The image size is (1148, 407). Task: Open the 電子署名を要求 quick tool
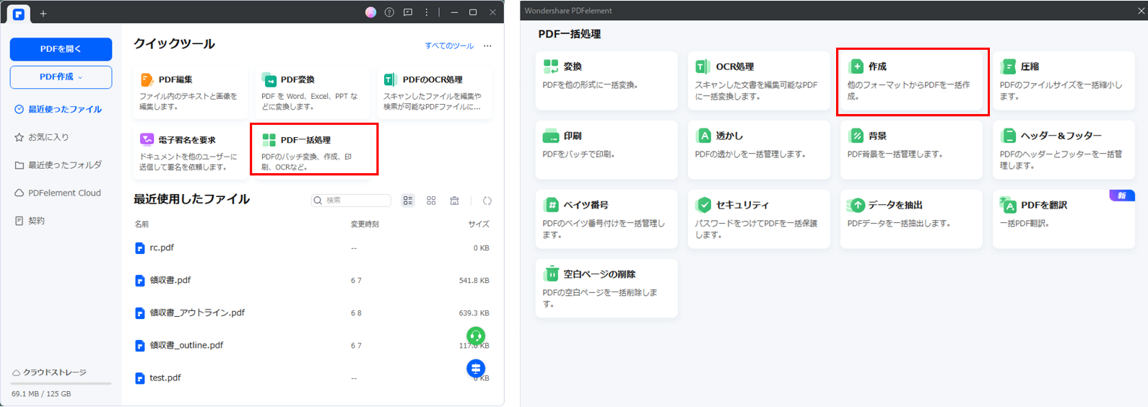[191, 152]
